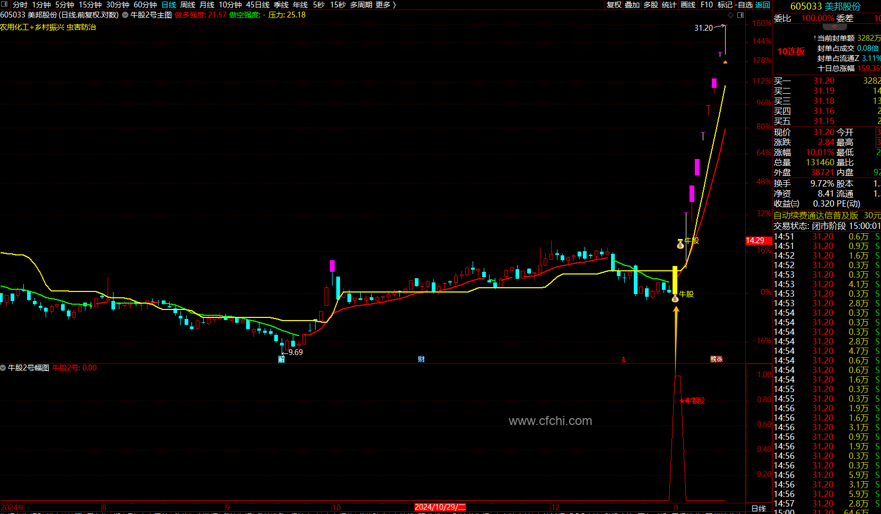Click the 榜涨 marker icon below the chart

coord(717,359)
